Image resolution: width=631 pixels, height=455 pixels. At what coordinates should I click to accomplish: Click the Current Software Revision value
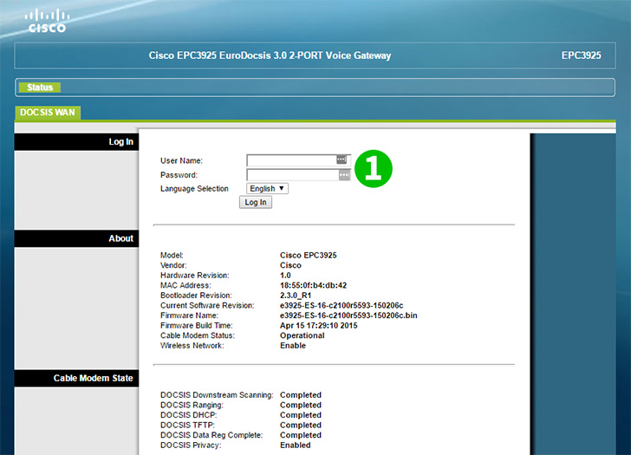pyautogui.click(x=342, y=305)
